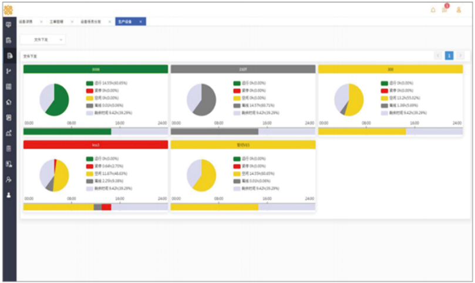This screenshot has height=283, width=475.
Task: Open the yellow 300 device card header
Action: [x=390, y=69]
